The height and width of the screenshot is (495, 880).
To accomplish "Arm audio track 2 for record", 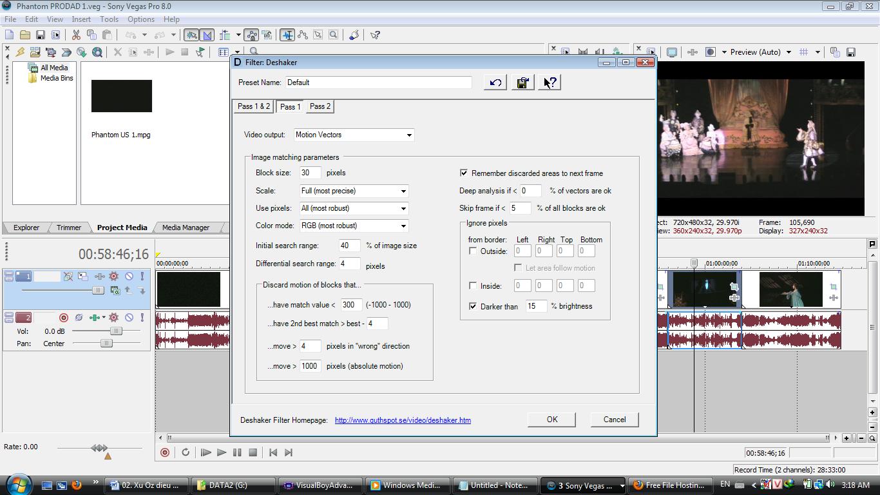I will coord(63,317).
